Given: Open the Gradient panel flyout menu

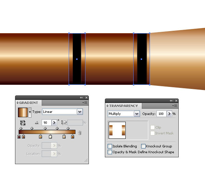Looking at the screenshot, I should 85,103.
